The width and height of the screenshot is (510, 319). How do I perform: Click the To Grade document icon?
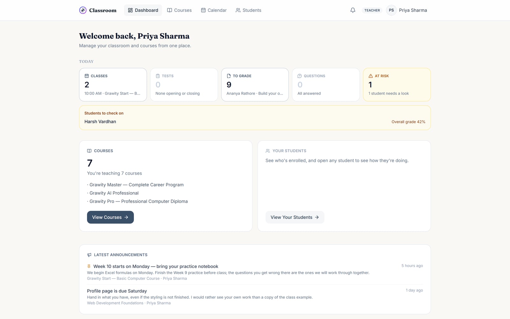coord(229,76)
